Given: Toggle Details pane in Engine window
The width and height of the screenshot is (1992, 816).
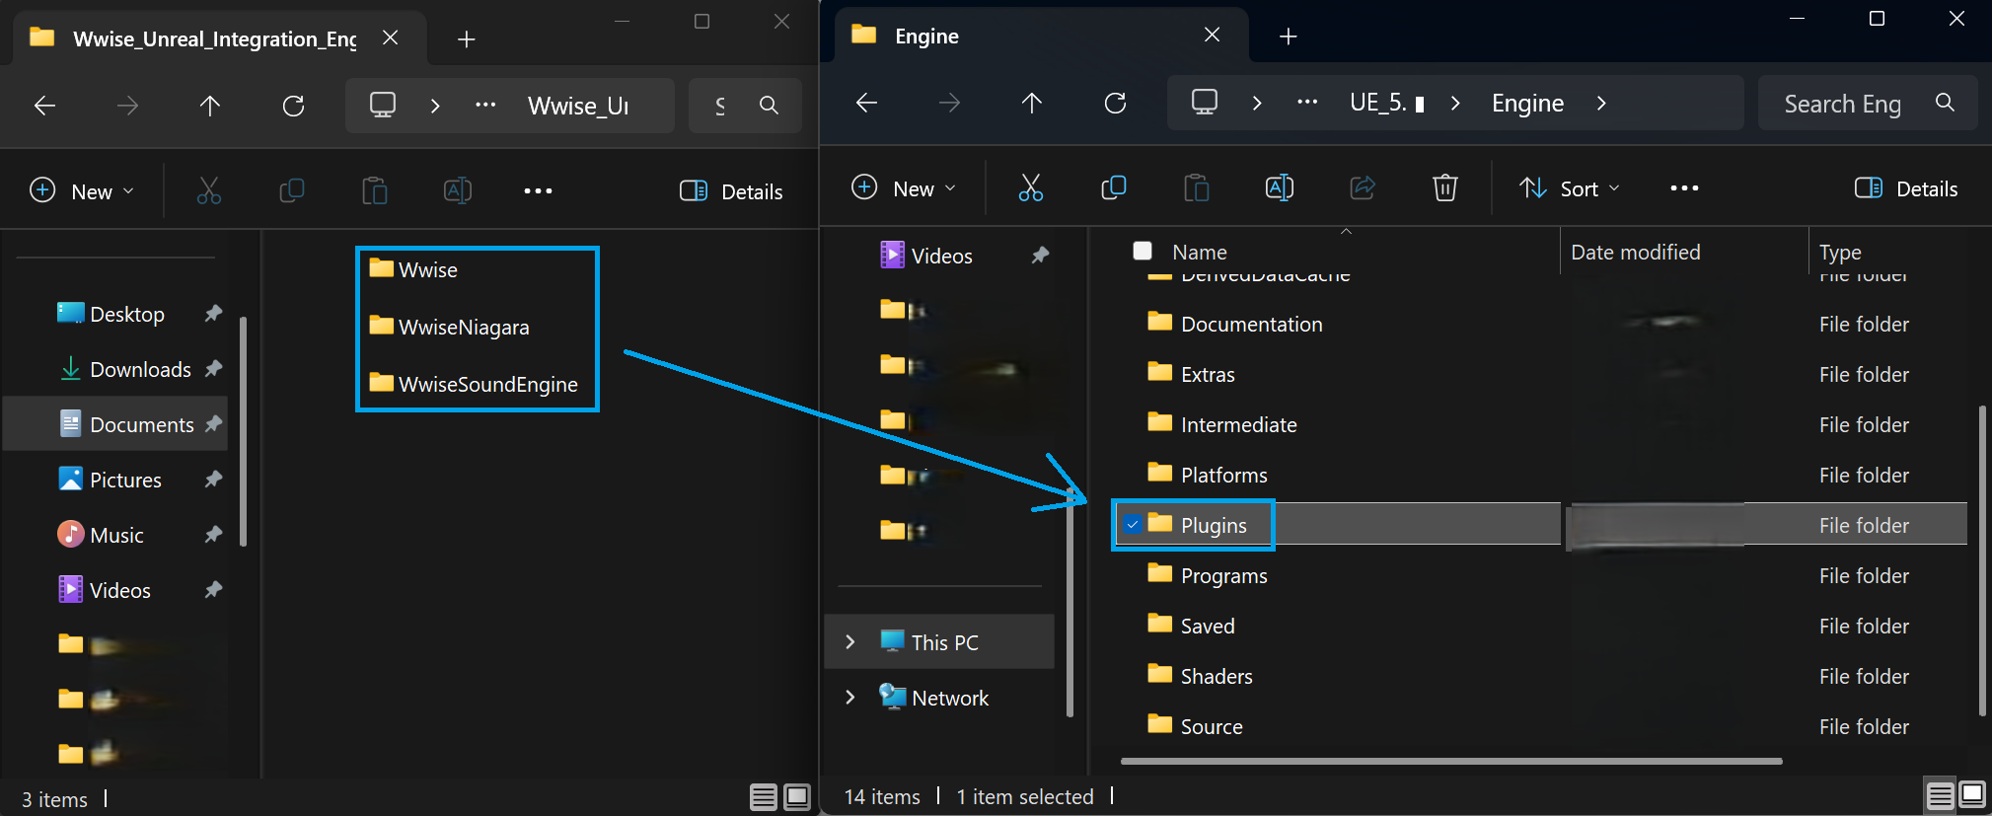Looking at the screenshot, I should point(1906,188).
